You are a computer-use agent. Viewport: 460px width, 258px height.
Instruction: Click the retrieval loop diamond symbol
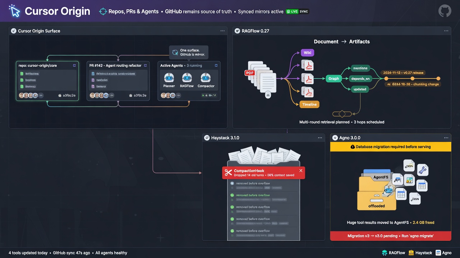[x=342, y=114]
